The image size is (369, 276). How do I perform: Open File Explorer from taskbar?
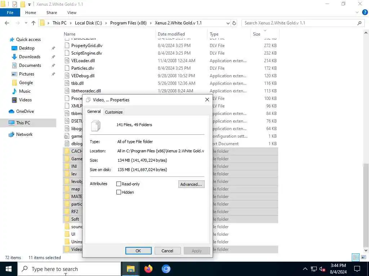130,269
